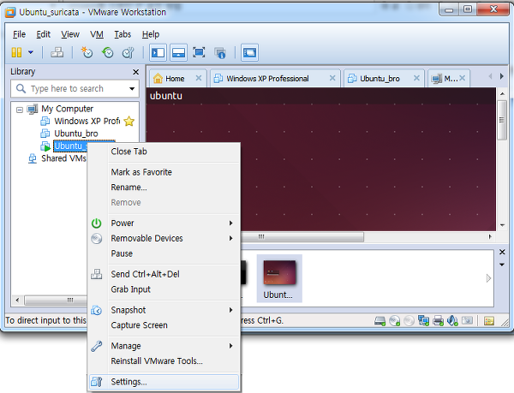514x393 pixels.
Task: Enter full screen mode via toolbar icon
Action: click(199, 52)
